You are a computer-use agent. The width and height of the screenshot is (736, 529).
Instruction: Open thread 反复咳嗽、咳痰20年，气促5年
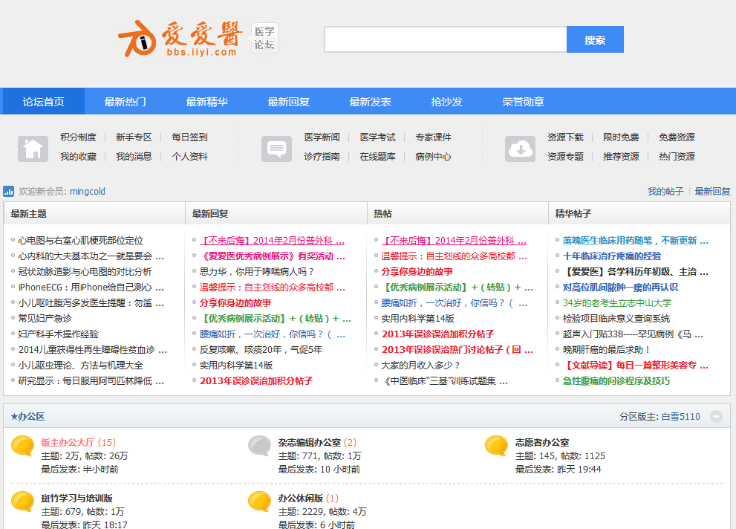click(261, 350)
